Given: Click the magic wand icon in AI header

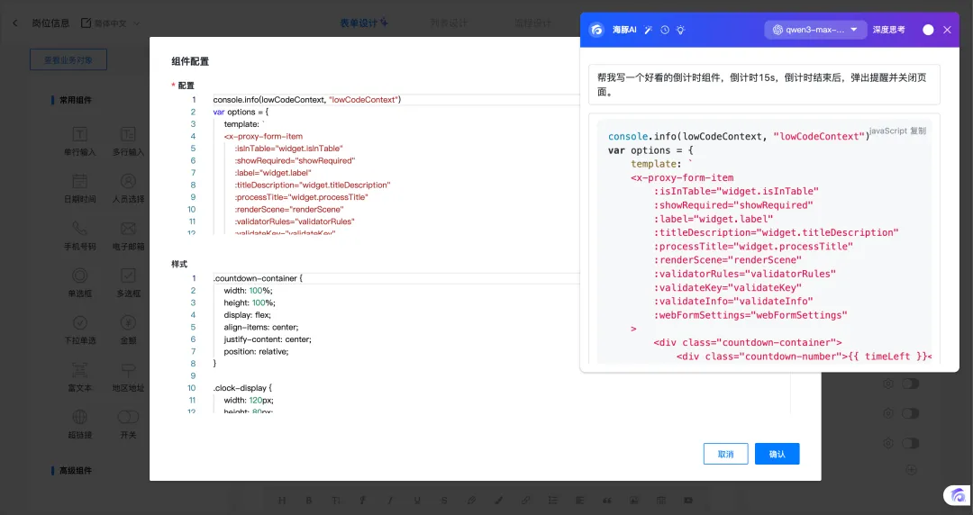Looking at the screenshot, I should coord(648,30).
